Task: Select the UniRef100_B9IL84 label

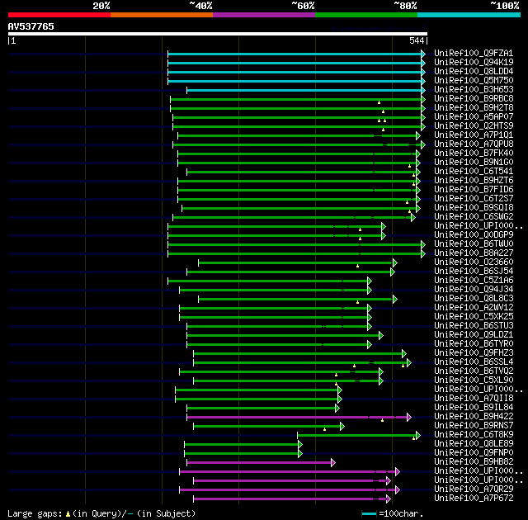Action: (474, 408)
